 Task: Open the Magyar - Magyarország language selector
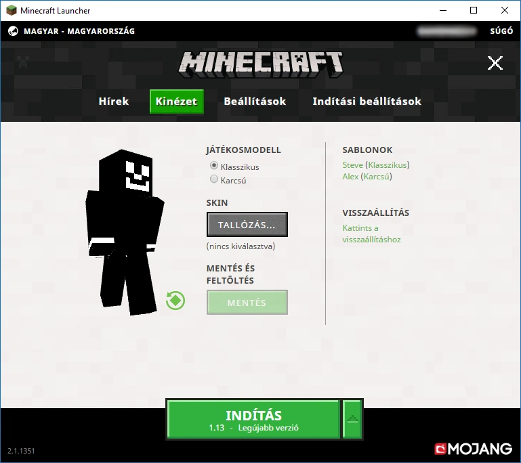(x=79, y=31)
